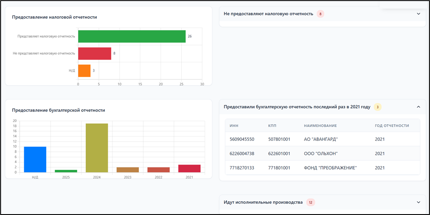Click the ИНН column header
This screenshot has width=430, height=215.
point(234,125)
